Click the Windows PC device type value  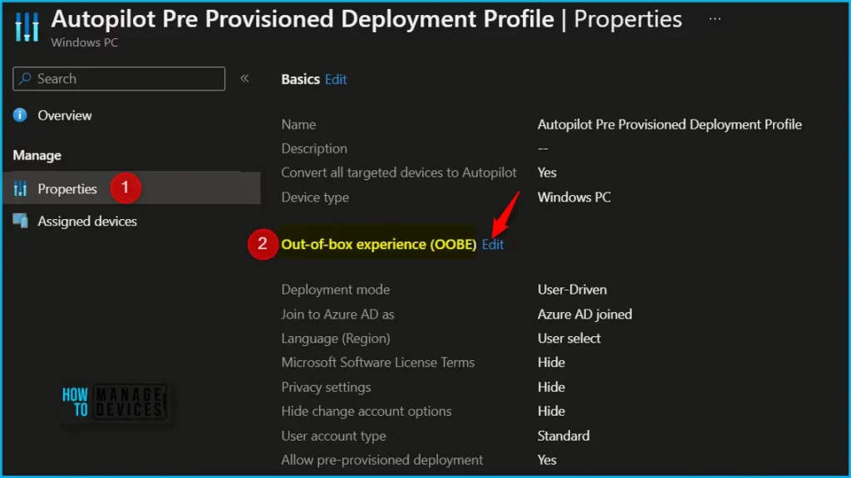click(574, 198)
